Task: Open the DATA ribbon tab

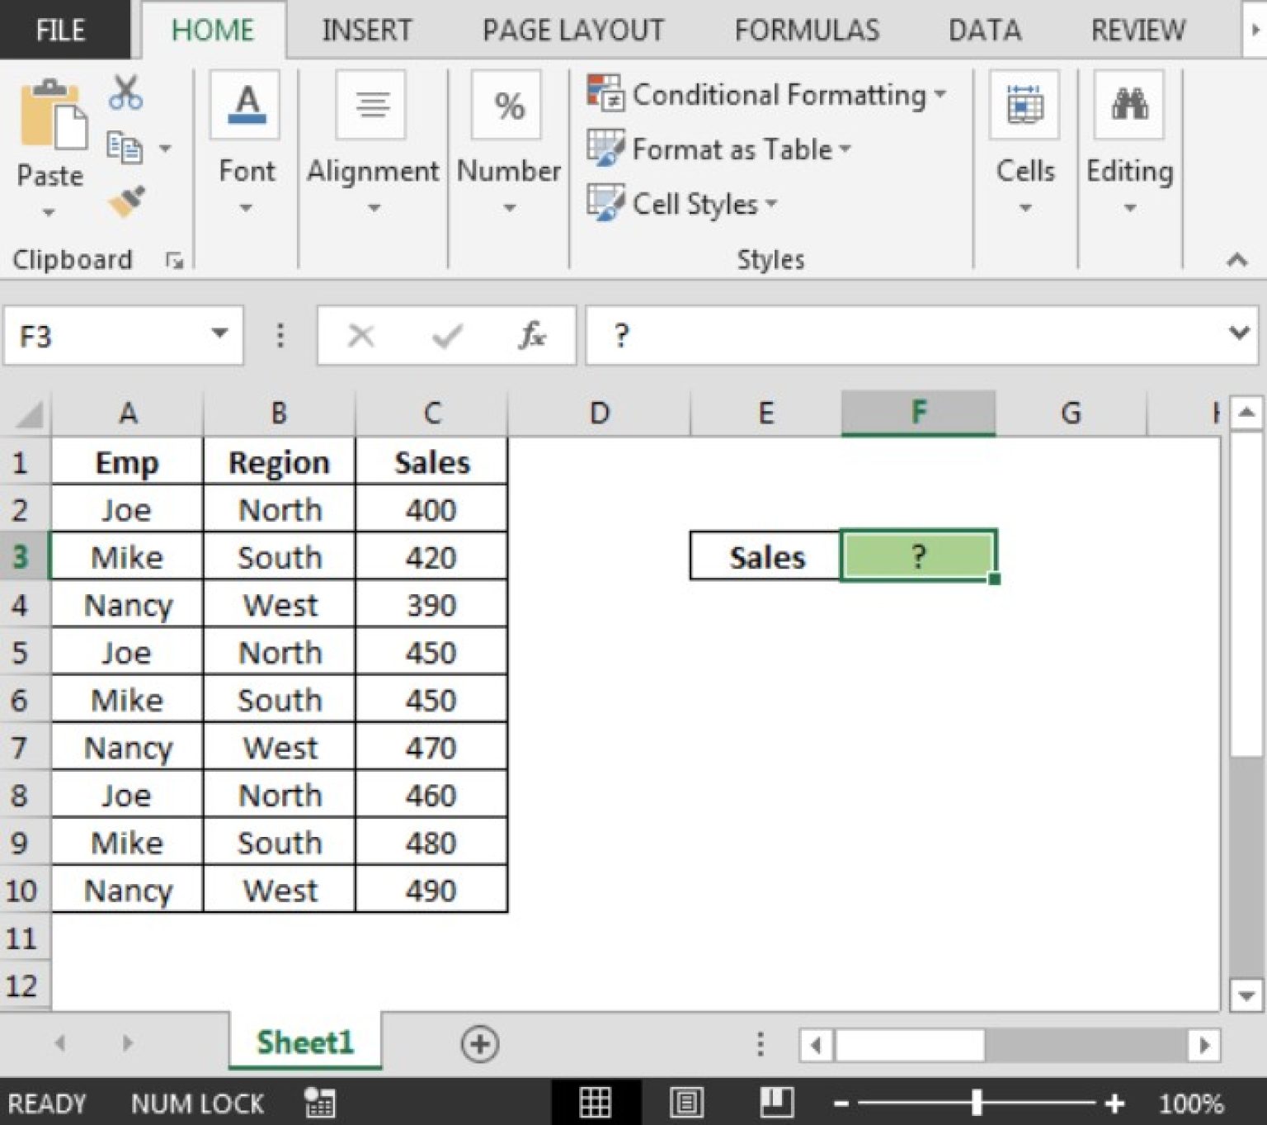Action: (985, 30)
